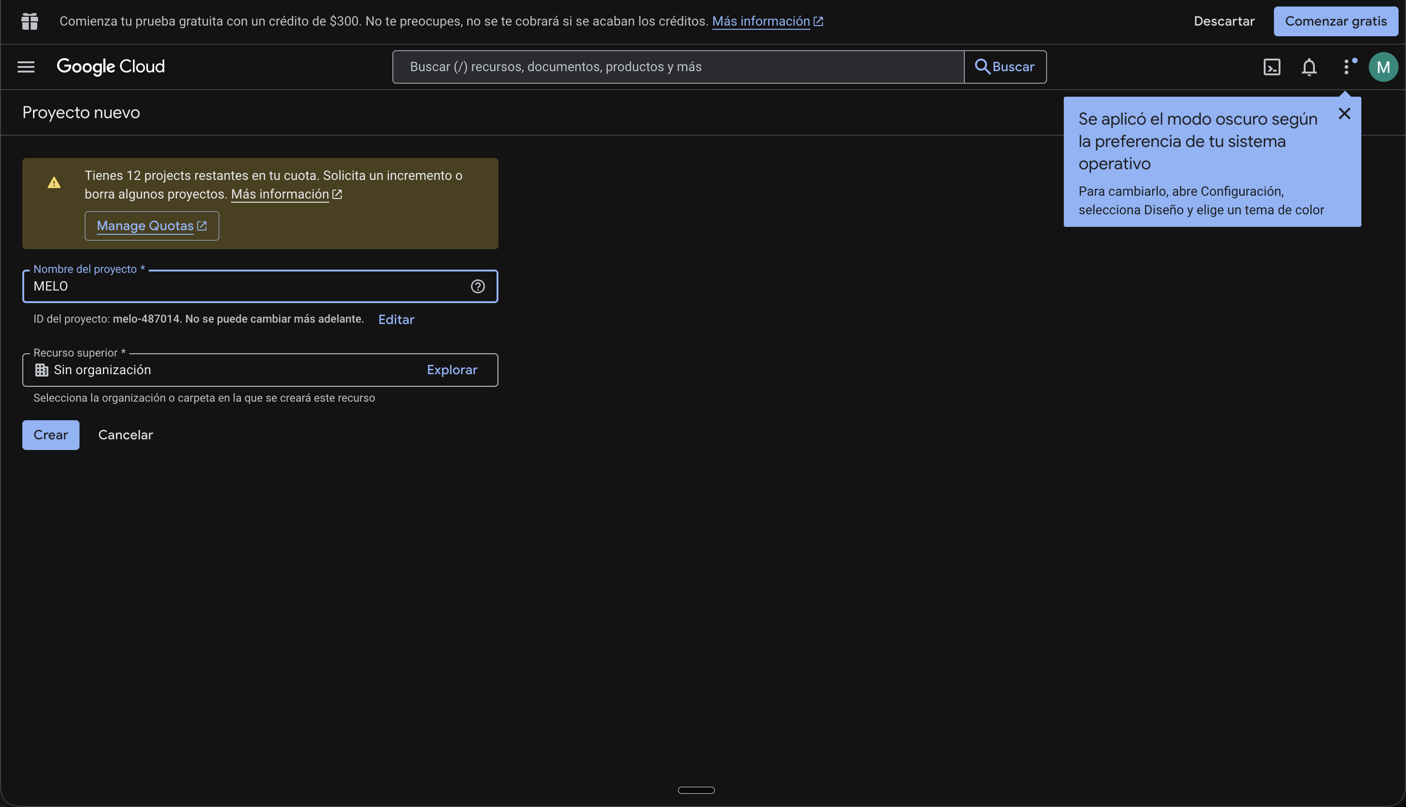Activate Cloud Shell terminal icon
This screenshot has width=1406, height=807.
pyautogui.click(x=1271, y=67)
